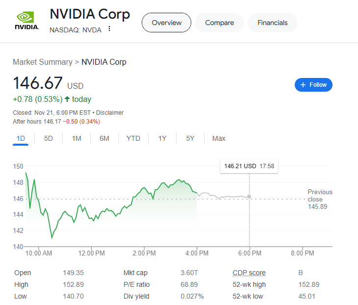This screenshot has height=305, width=358.
Task: Click the CDP score label link
Action: click(249, 273)
